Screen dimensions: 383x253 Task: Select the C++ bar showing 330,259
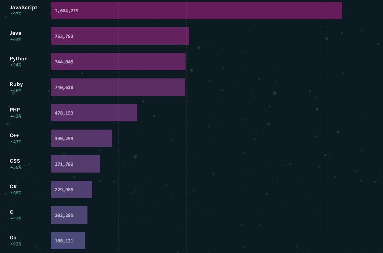click(81, 138)
